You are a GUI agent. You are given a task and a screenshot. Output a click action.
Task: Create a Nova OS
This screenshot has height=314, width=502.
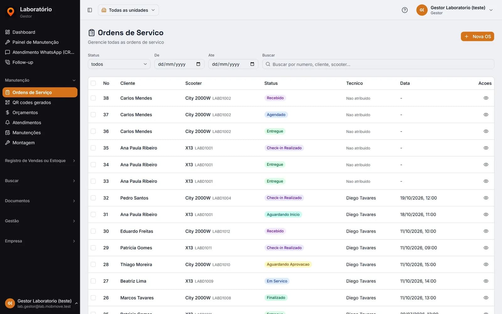pyautogui.click(x=477, y=36)
